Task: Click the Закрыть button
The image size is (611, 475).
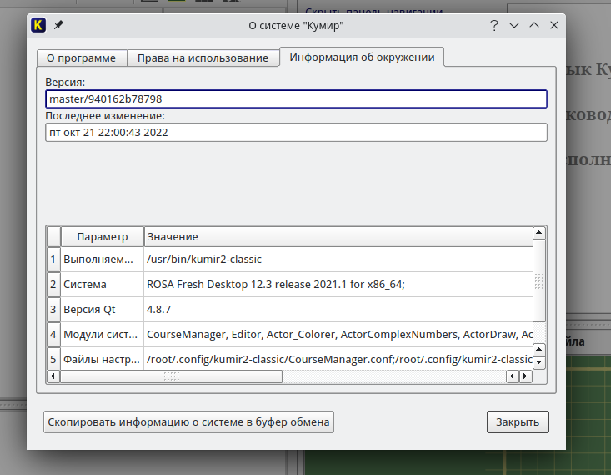Action: coord(518,422)
